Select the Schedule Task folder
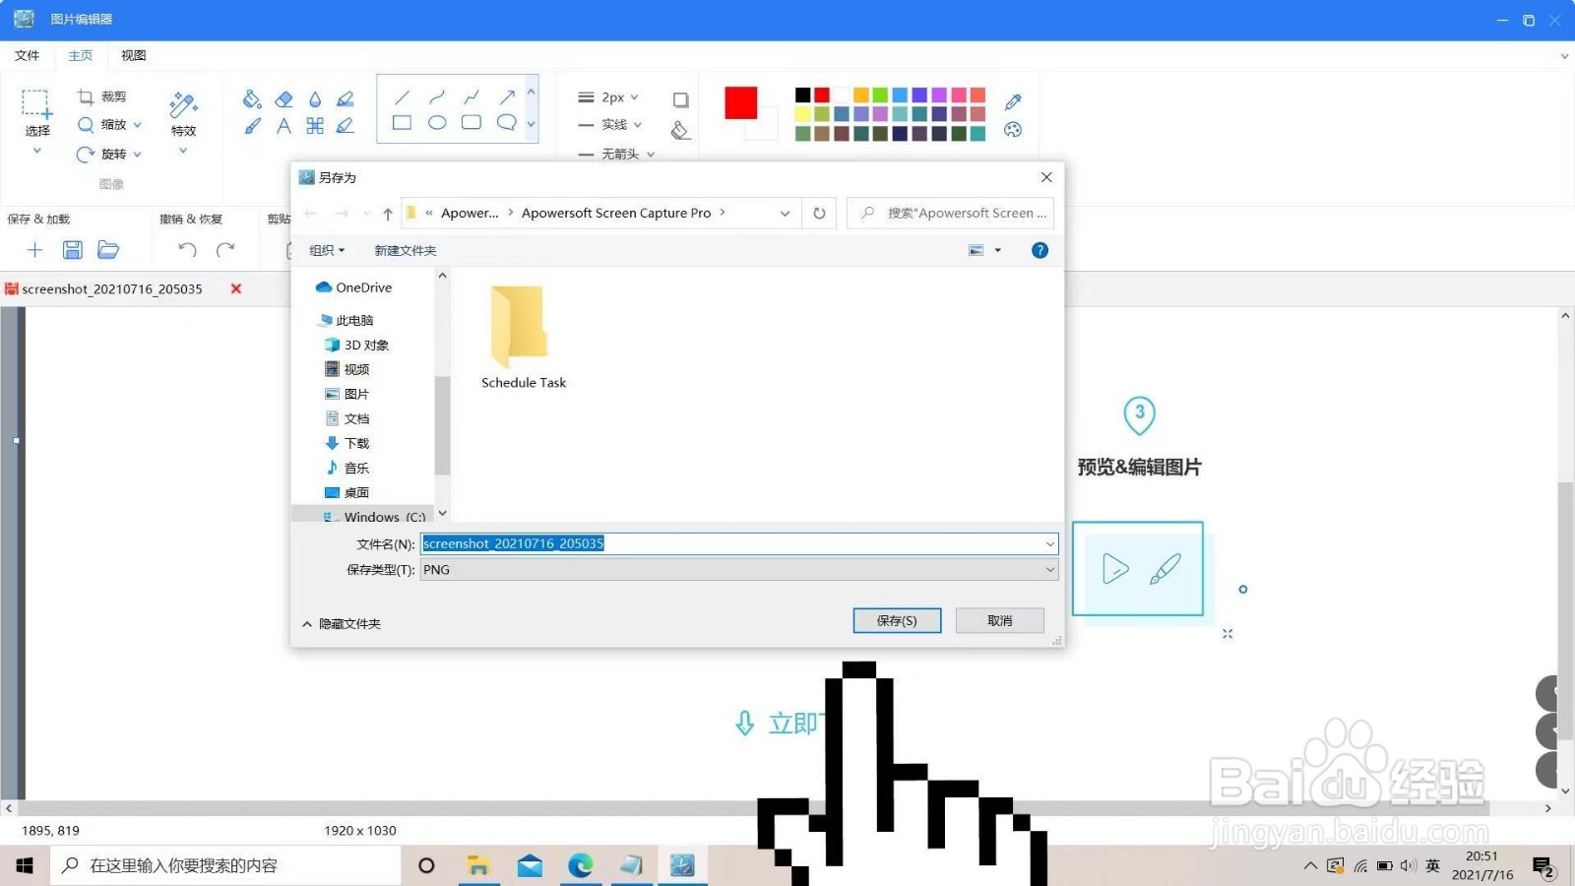Viewport: 1575px width, 886px height. pyautogui.click(x=523, y=337)
